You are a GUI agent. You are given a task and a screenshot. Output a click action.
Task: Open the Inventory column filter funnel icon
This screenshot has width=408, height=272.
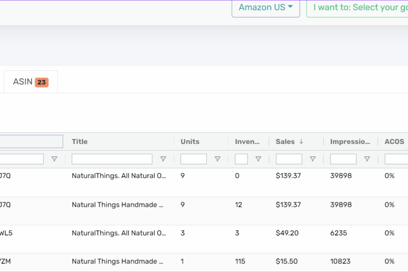tap(258, 159)
